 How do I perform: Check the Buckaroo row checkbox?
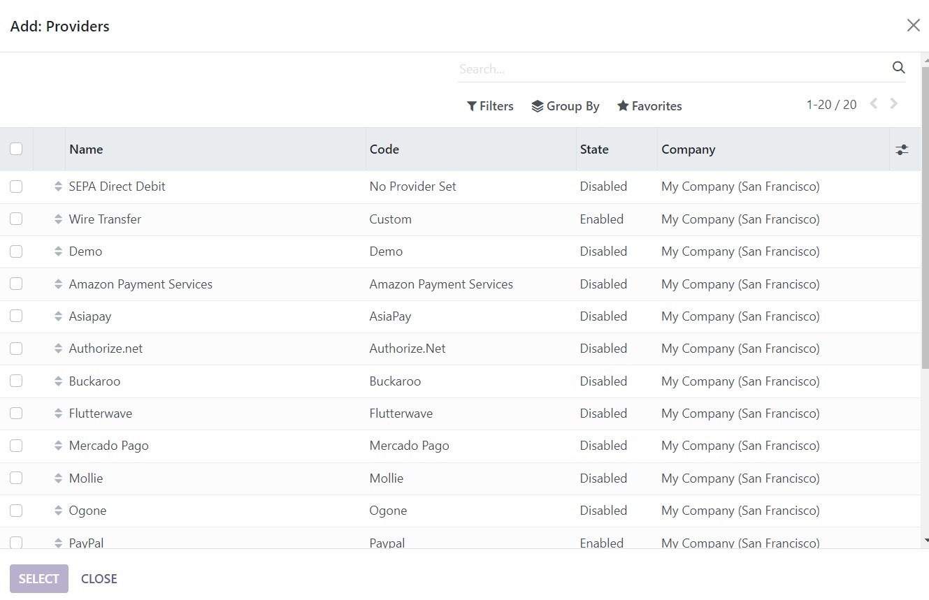pyautogui.click(x=16, y=381)
